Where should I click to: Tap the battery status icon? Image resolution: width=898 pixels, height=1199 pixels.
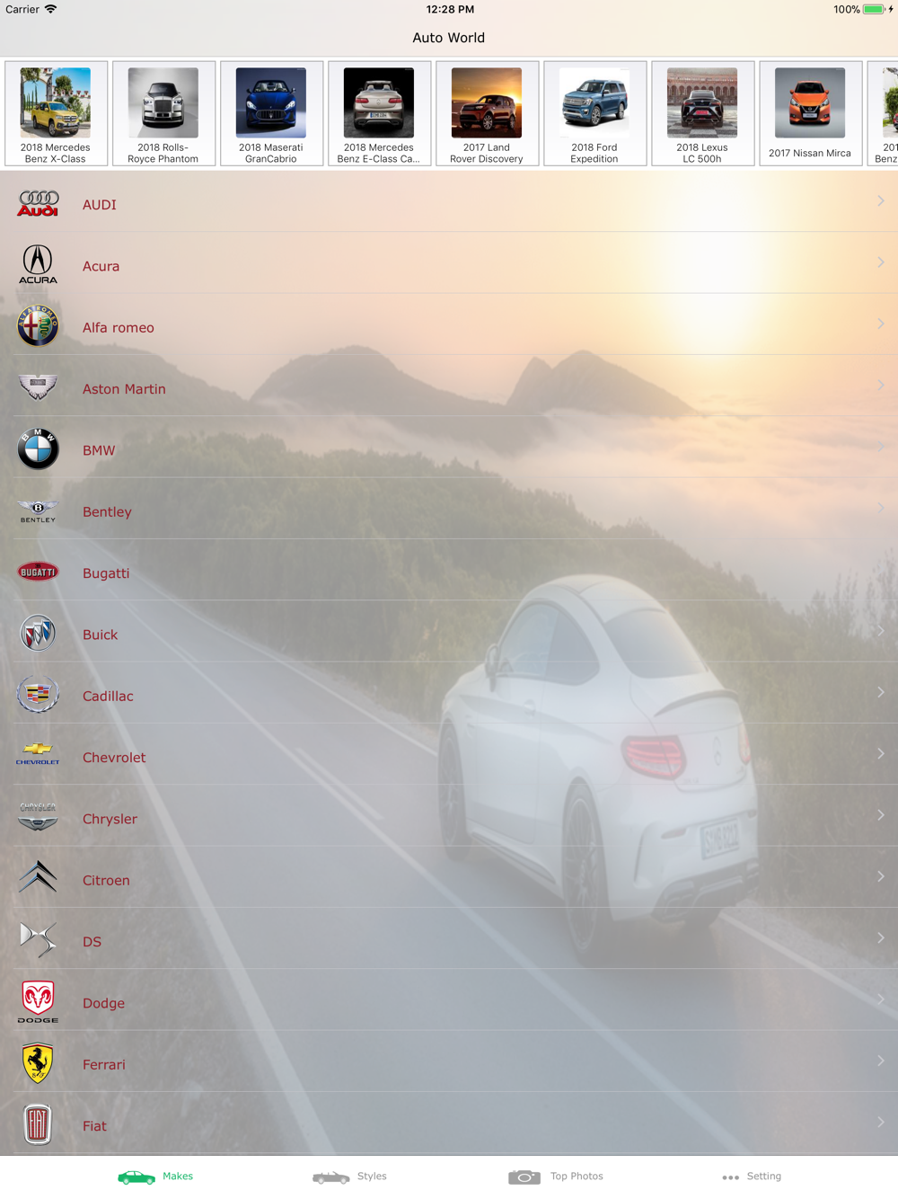pyautogui.click(x=875, y=9)
